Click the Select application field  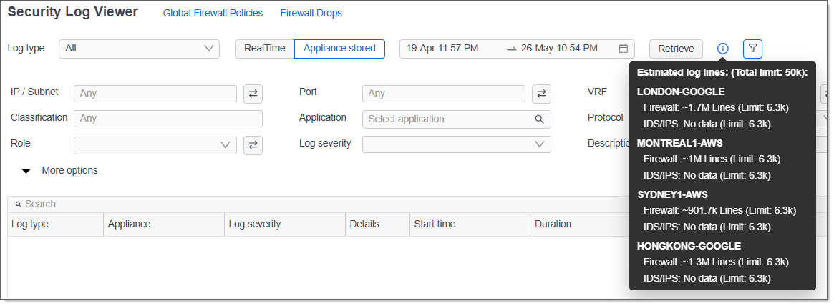(456, 119)
